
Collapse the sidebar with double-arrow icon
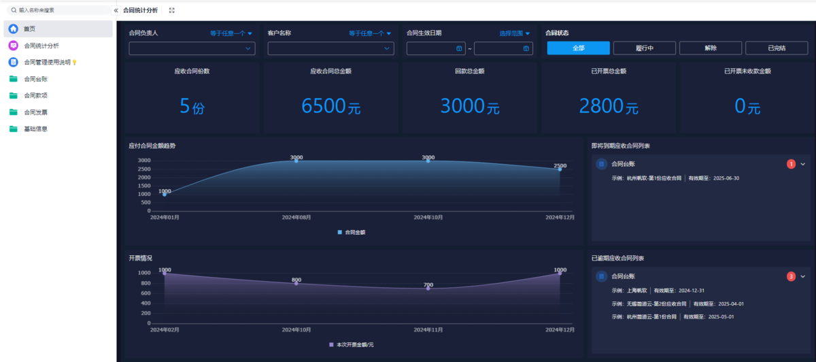[116, 10]
